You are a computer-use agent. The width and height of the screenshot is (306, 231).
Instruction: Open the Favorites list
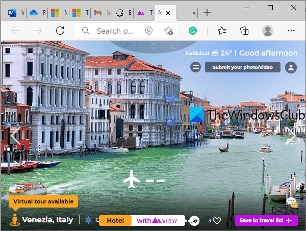coord(222,31)
